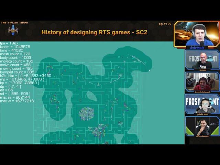
Task: Click the mp = { 618465, 470886 } line
Action: (22, 79)
